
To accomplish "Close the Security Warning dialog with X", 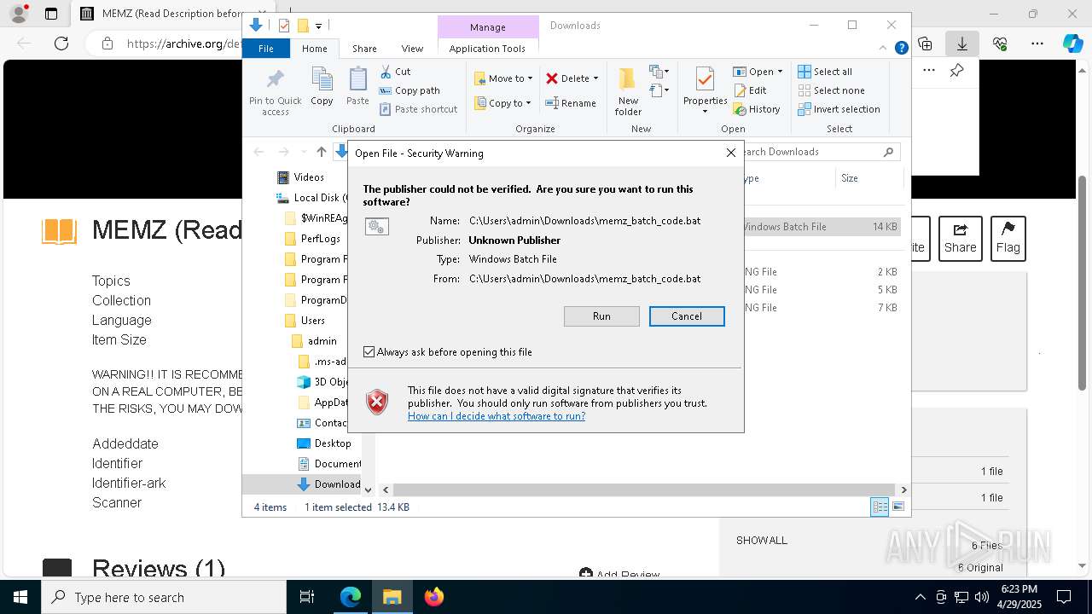I will point(730,153).
